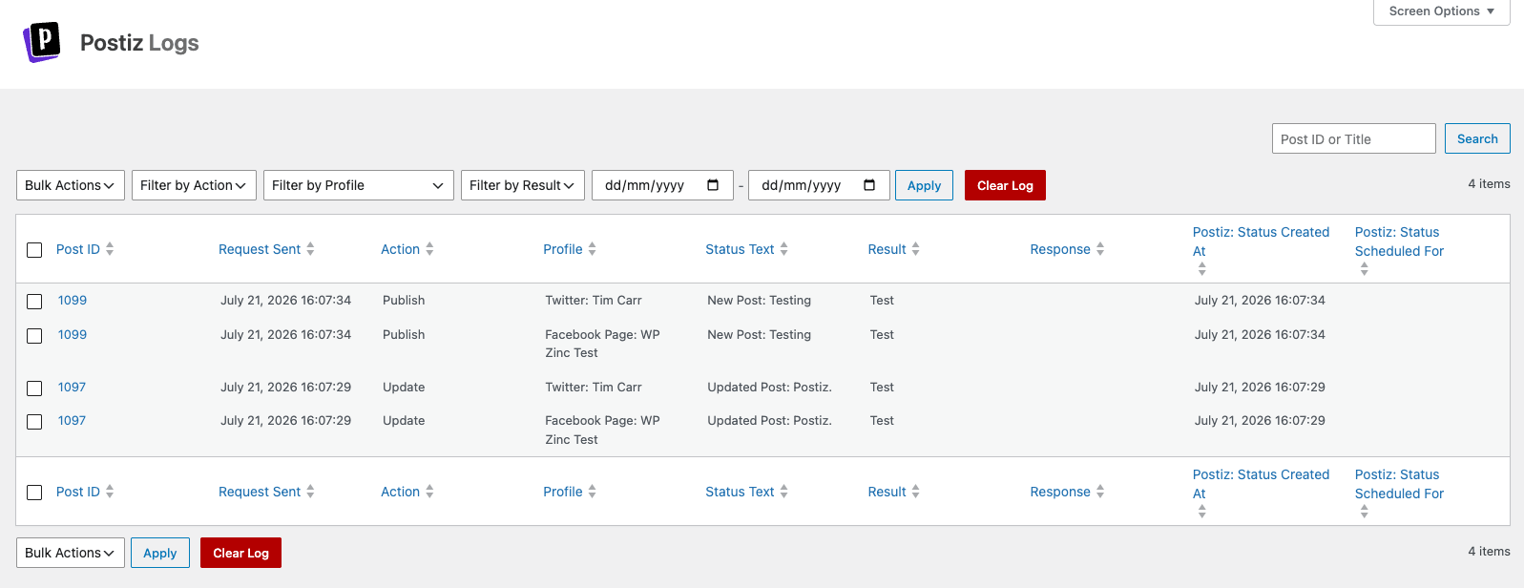Click sort arrows beside top Post ID header
This screenshot has height=588, width=1524.
[x=110, y=249]
